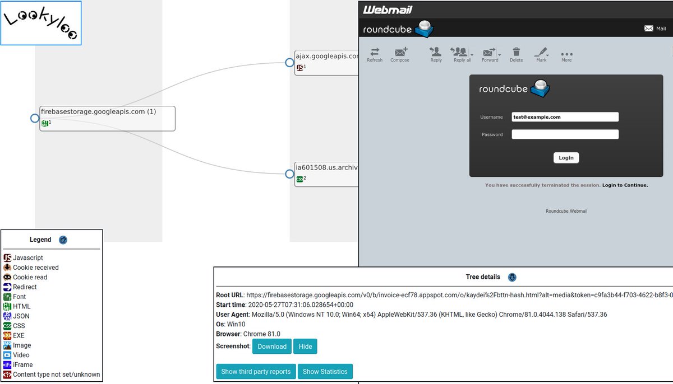Click the Legend panel pin icon
673x384 pixels.
coord(63,240)
